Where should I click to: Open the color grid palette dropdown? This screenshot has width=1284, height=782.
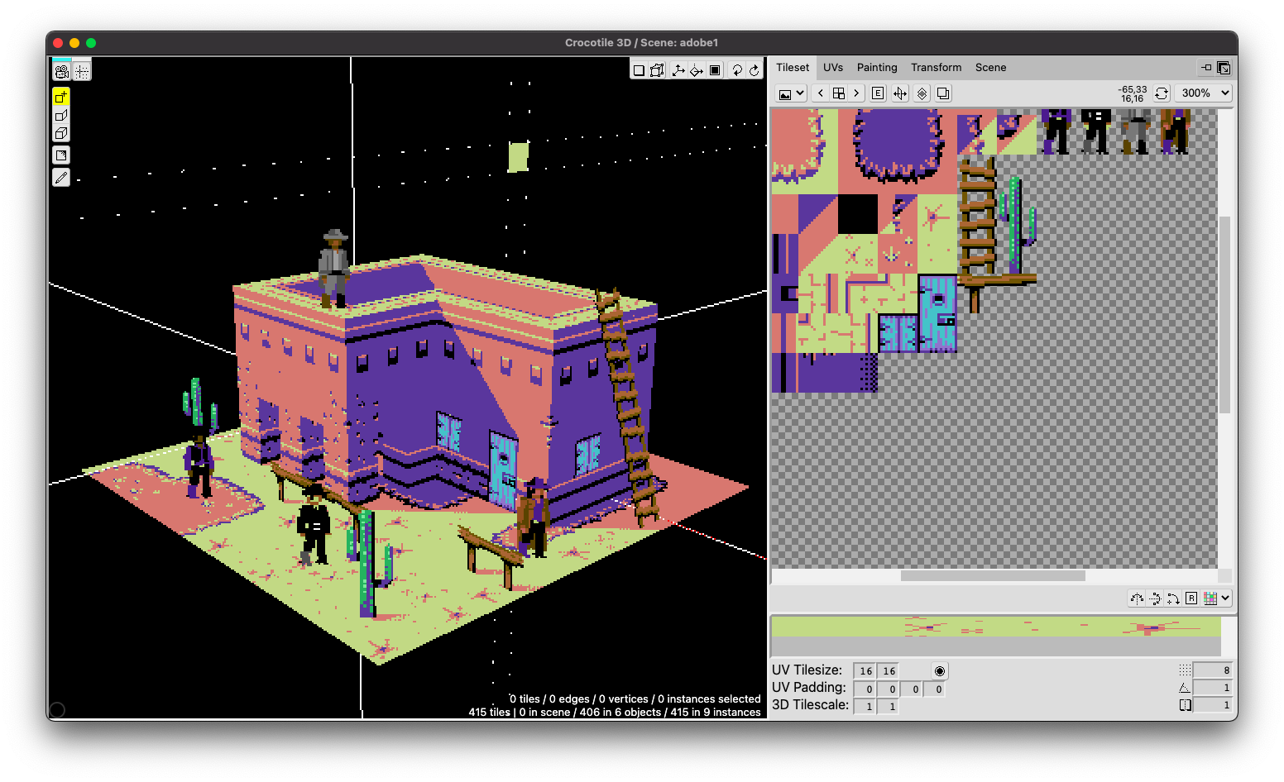[x=1217, y=598]
